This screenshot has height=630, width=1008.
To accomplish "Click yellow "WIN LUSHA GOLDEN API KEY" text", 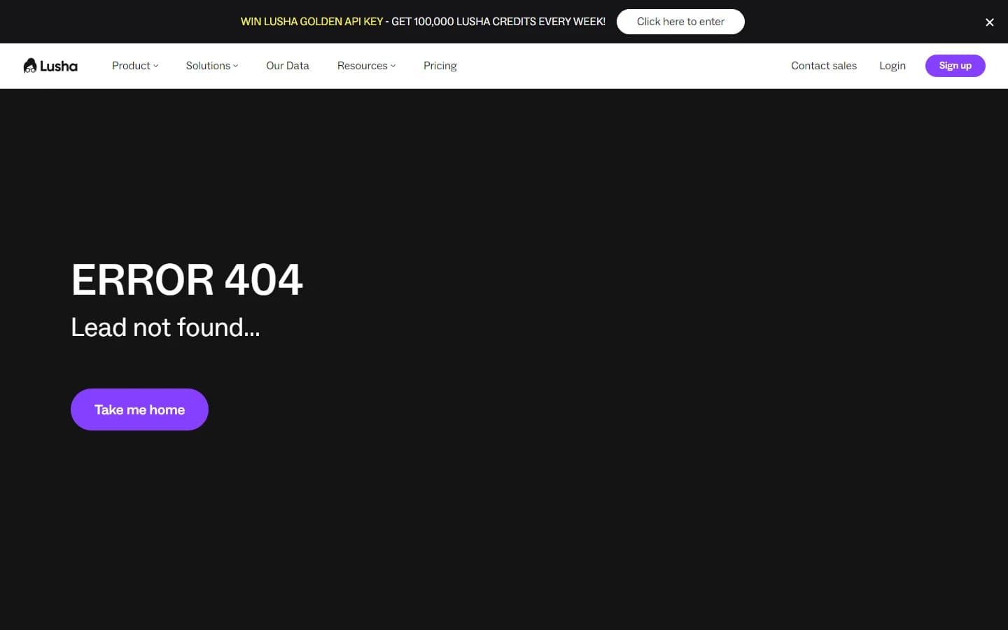I will pos(311,22).
